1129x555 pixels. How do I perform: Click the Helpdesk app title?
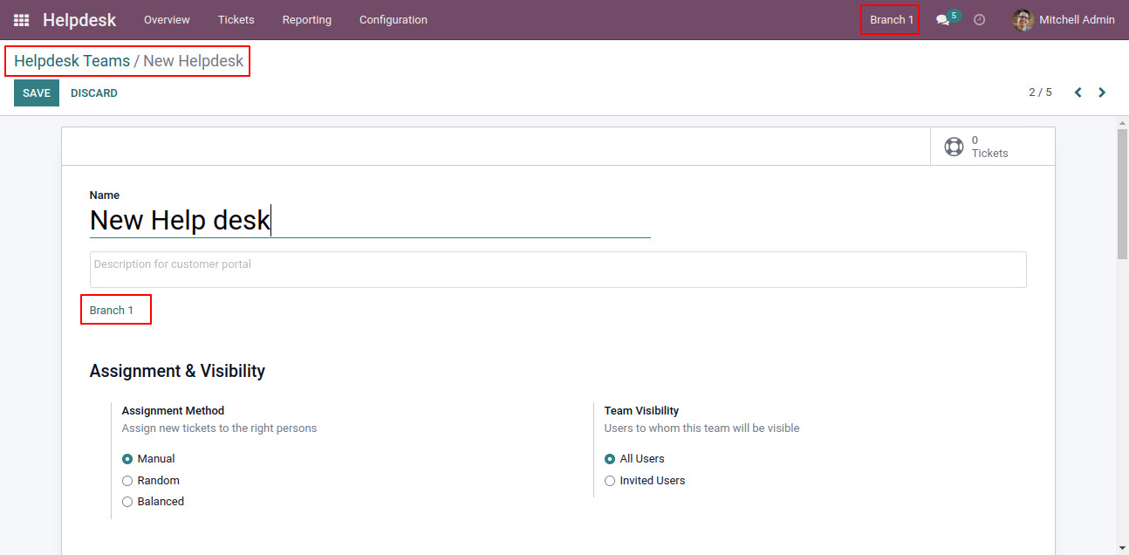[x=79, y=20]
